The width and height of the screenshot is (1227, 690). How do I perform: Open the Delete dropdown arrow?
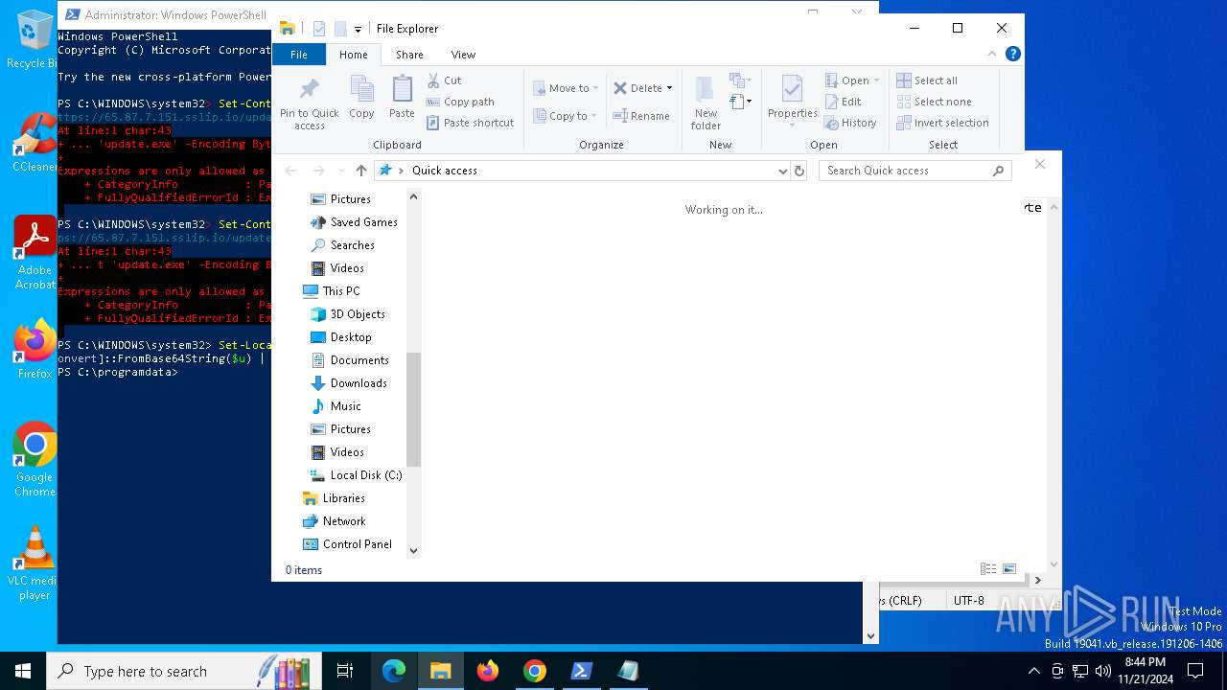click(x=669, y=88)
